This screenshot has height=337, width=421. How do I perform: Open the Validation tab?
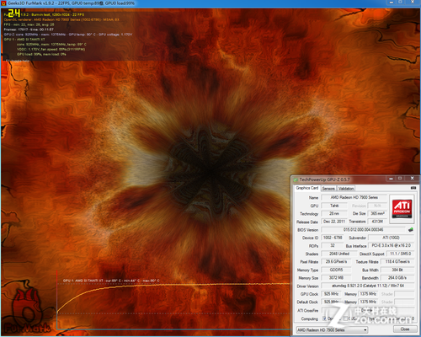point(346,189)
